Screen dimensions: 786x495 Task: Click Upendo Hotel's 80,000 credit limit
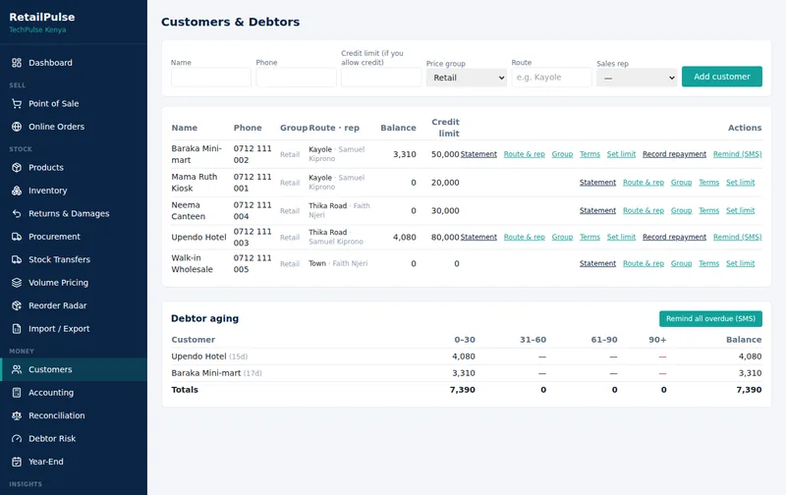445,237
